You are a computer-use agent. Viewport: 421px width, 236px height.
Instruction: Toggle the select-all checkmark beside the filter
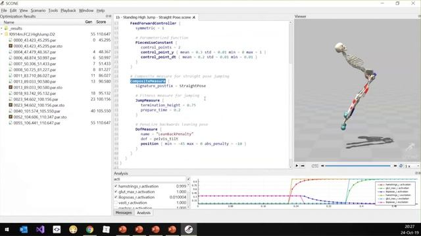(x=188, y=179)
